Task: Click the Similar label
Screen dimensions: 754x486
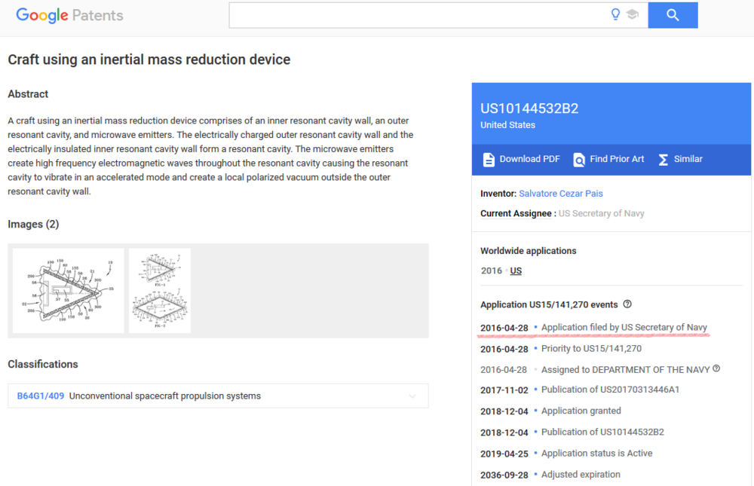Action: (x=688, y=159)
